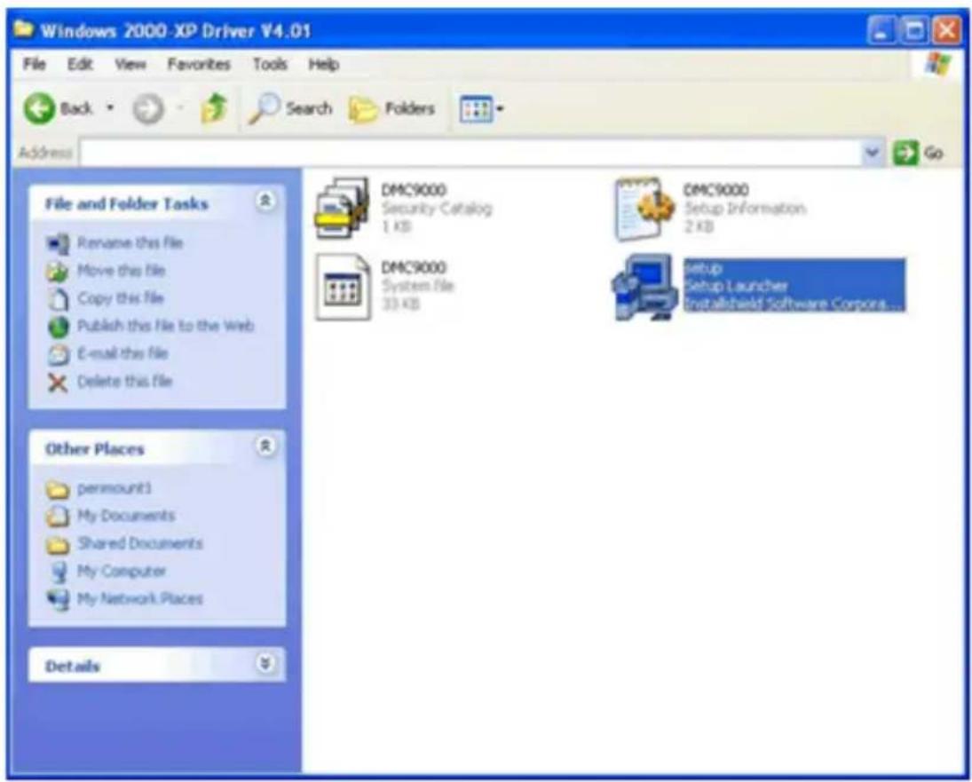Expand the Details panel
Screen dimensions: 972x782
[x=265, y=663]
